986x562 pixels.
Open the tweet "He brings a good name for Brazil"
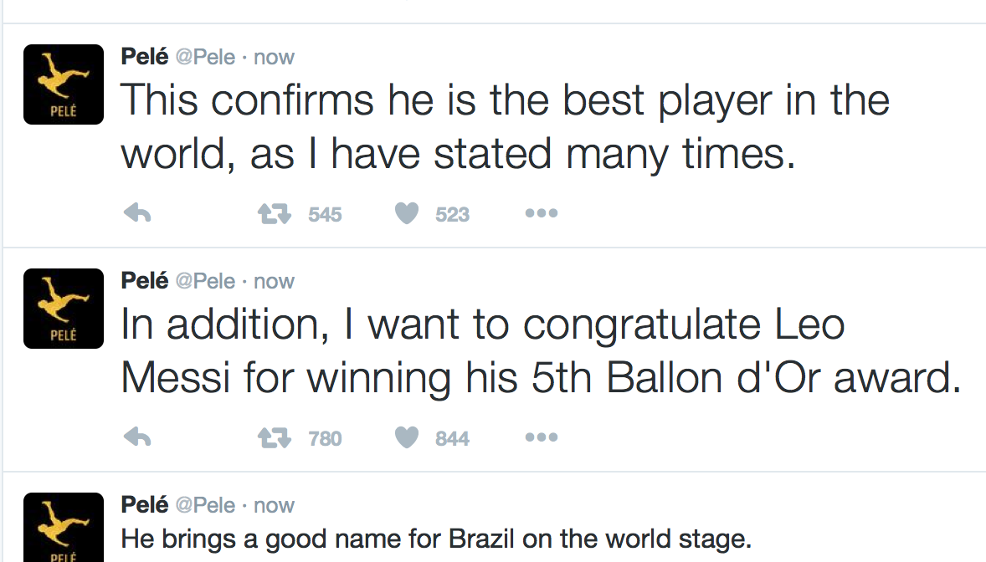coord(435,538)
